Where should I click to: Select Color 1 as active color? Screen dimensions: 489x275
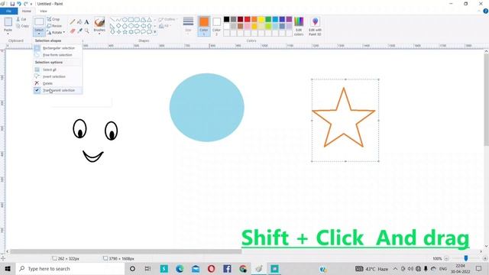click(x=204, y=26)
